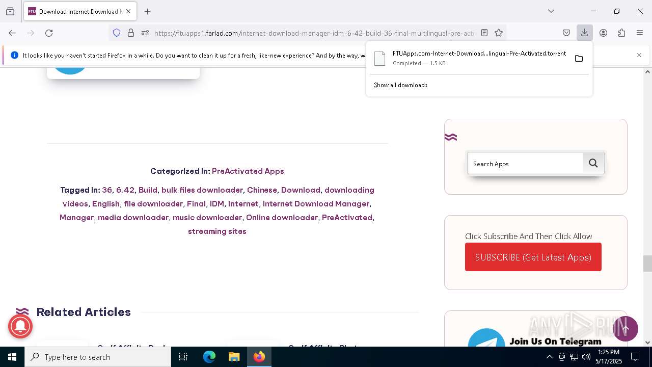
Task: Open File Explorer from taskbar
Action: pos(234,357)
